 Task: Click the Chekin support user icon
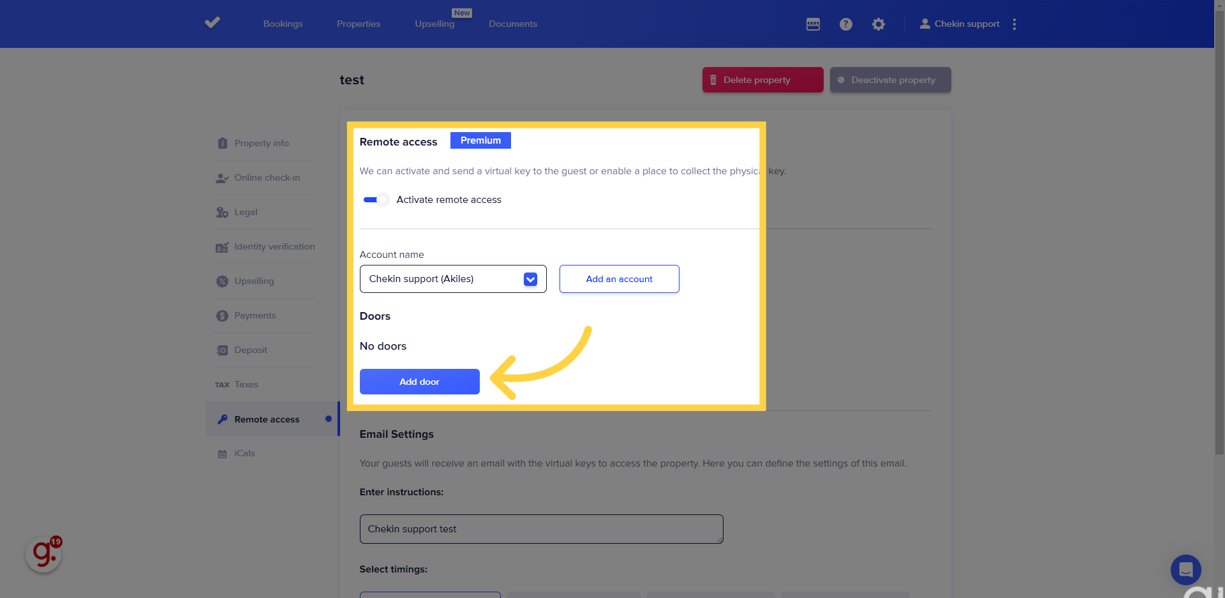(924, 24)
